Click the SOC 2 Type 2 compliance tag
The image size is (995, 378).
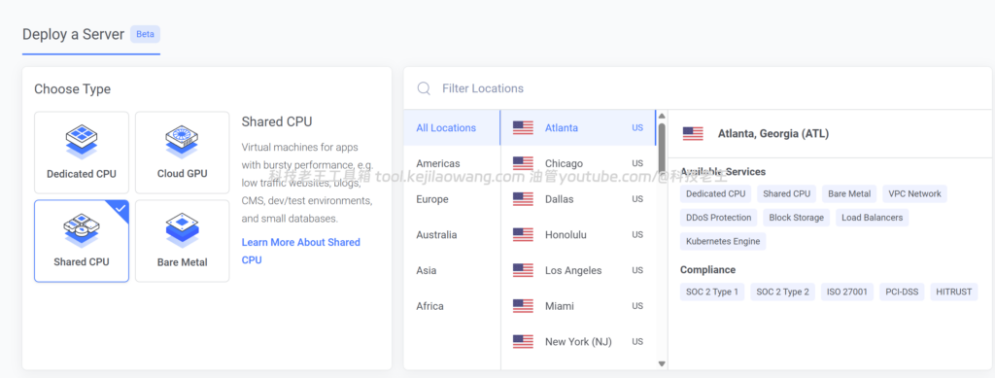tap(783, 292)
